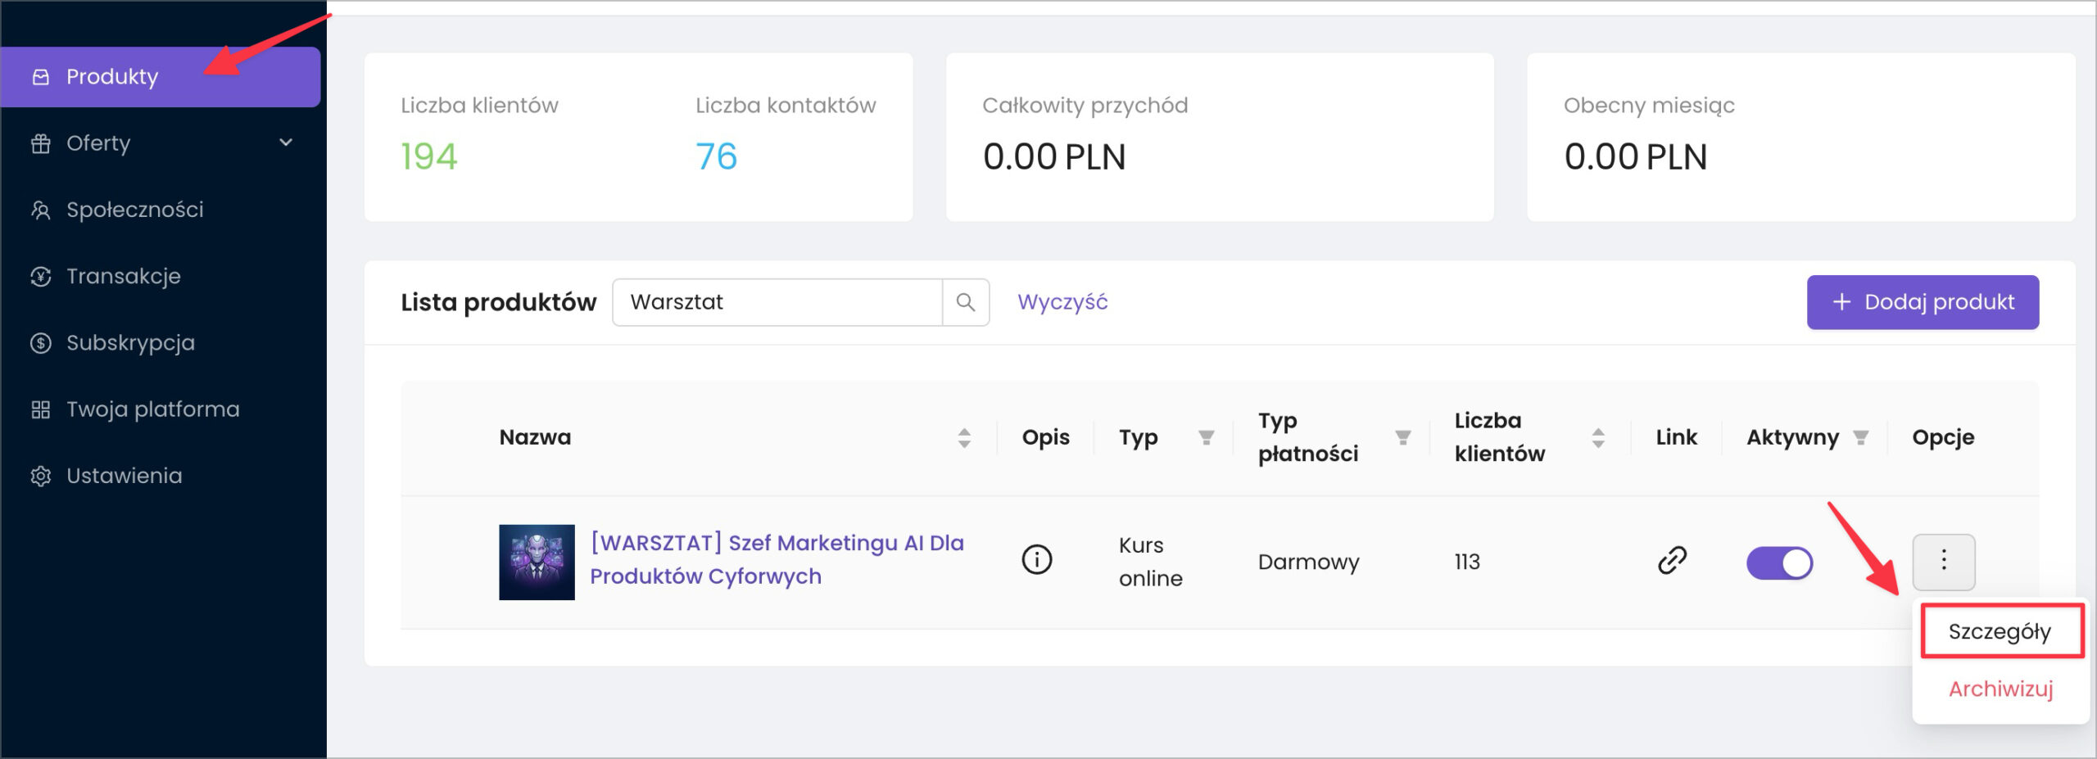The width and height of the screenshot is (2097, 759).
Task: Open the product description info icon
Action: pyautogui.click(x=1036, y=560)
